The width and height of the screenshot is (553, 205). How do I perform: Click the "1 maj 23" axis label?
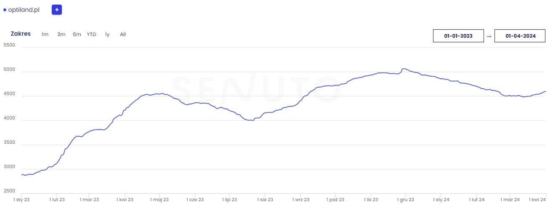[160, 200]
